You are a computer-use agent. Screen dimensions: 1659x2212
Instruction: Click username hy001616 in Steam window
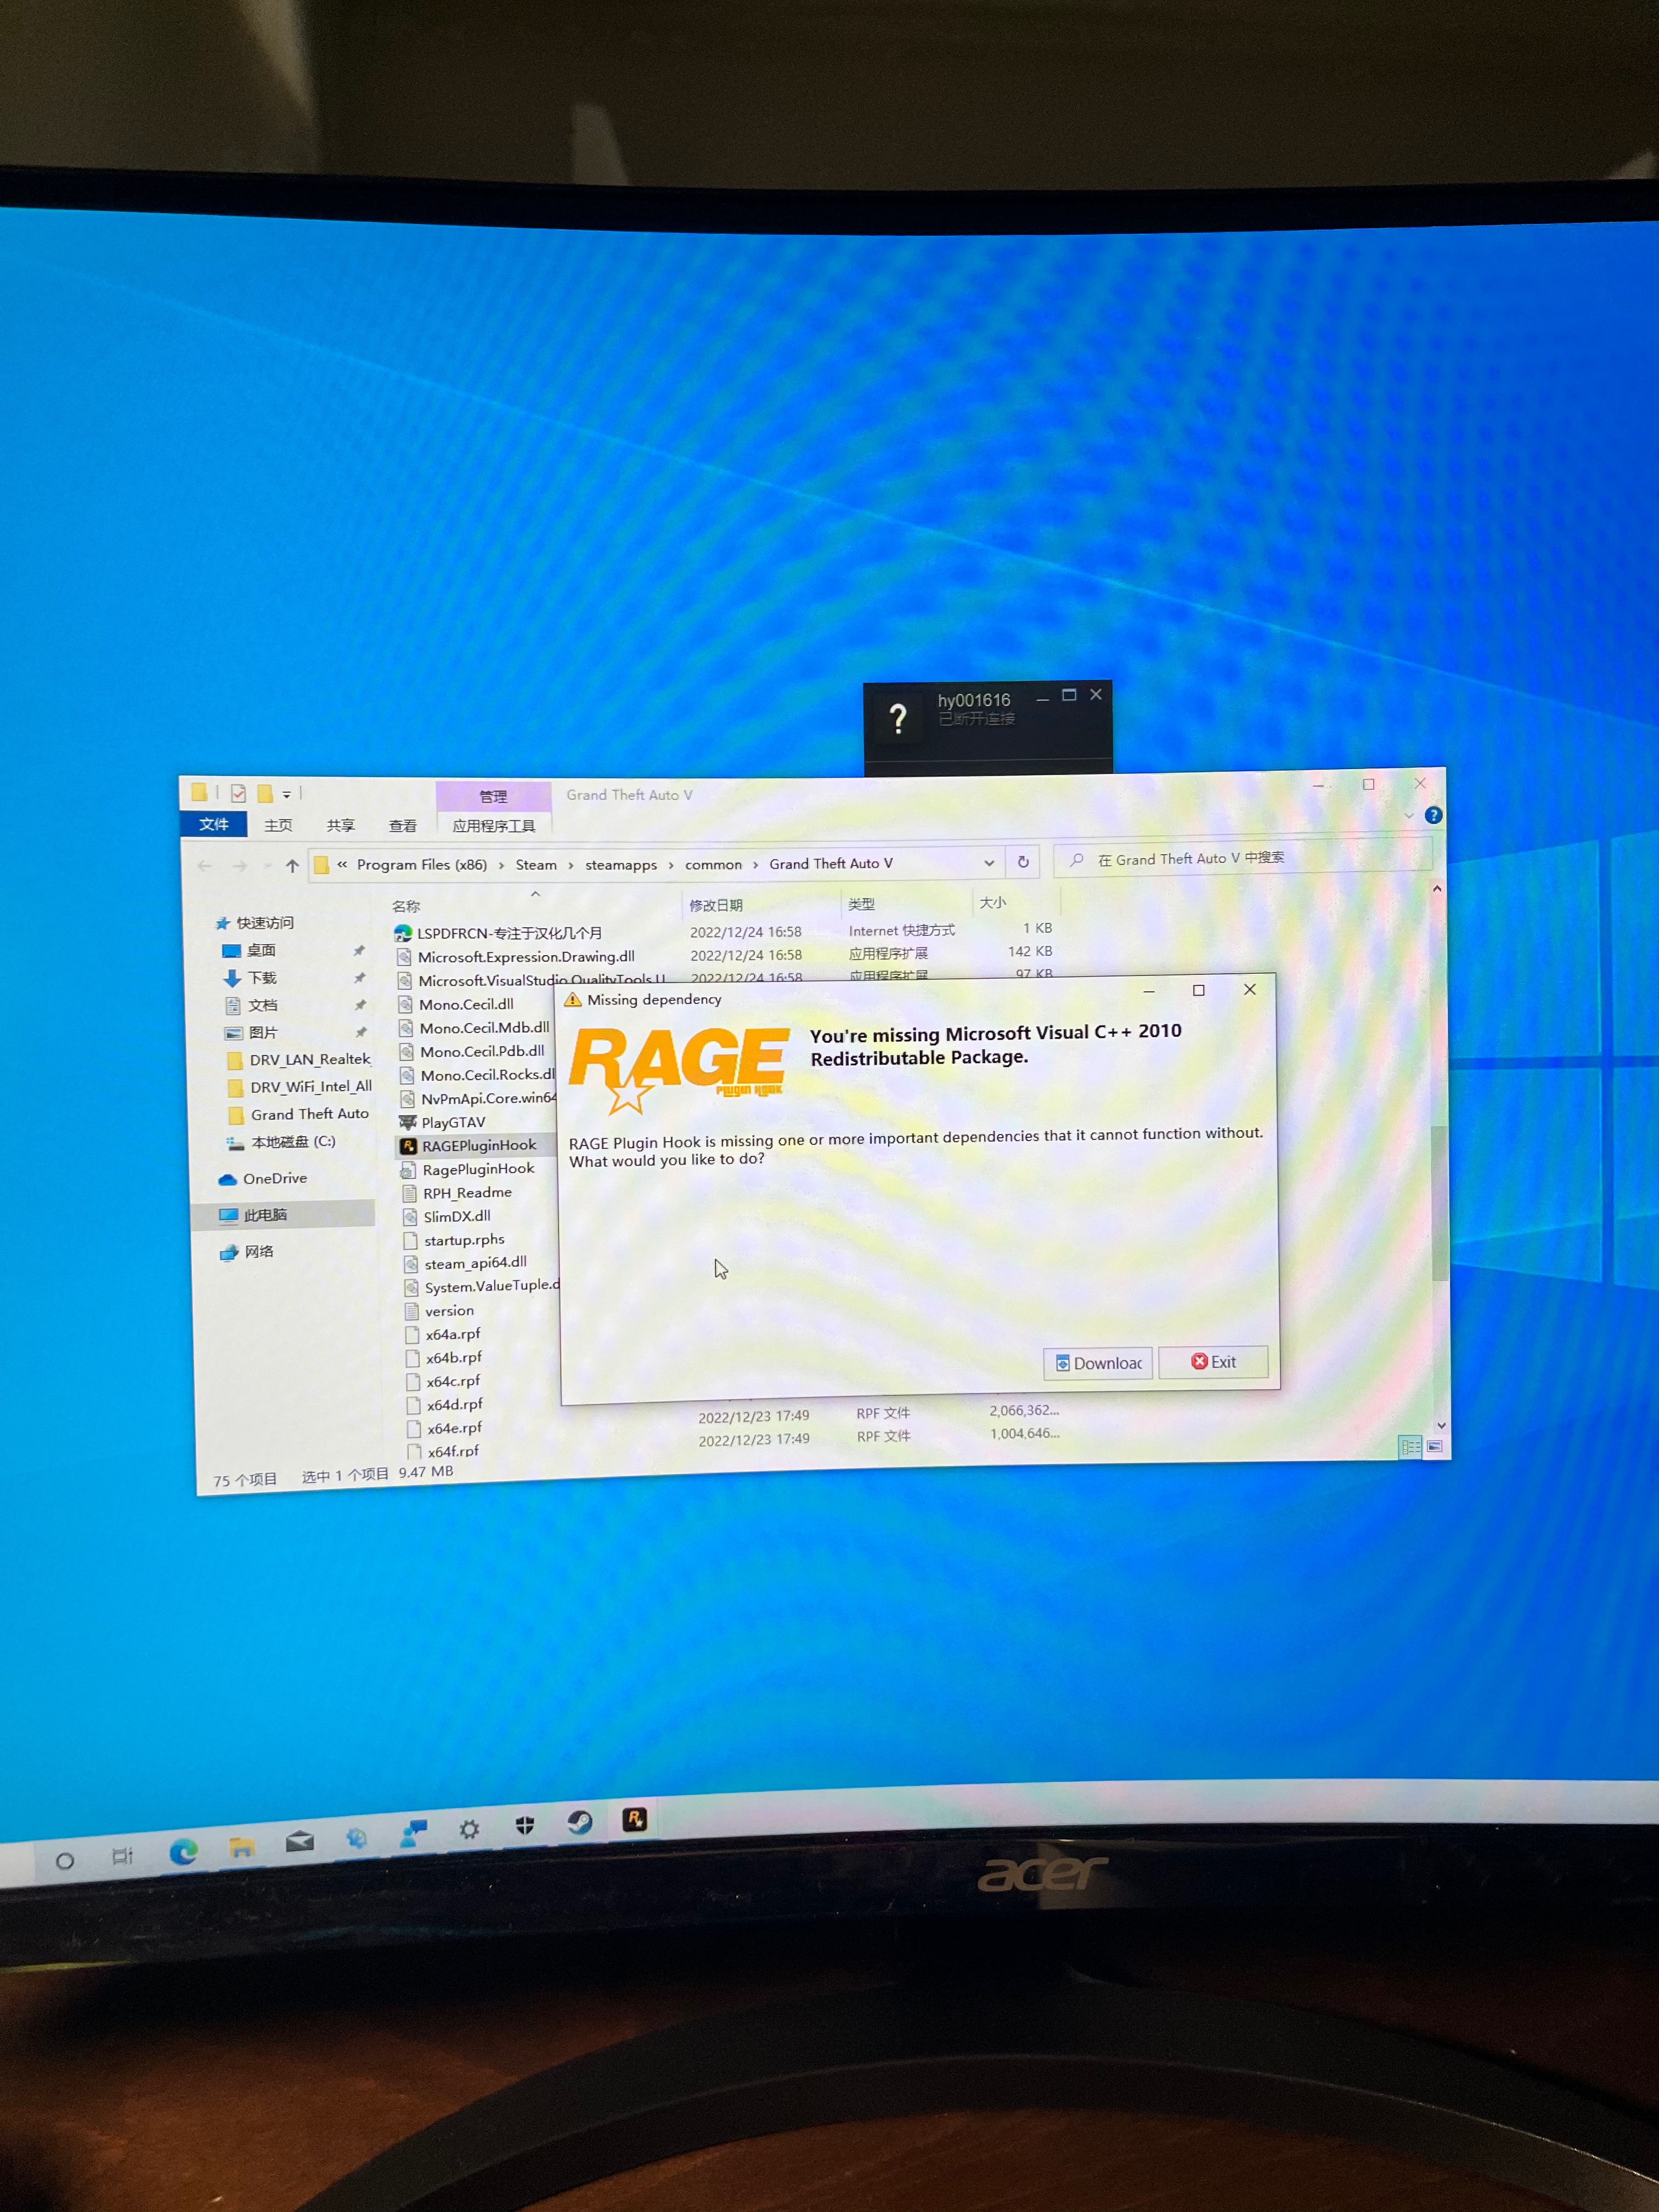pos(974,700)
